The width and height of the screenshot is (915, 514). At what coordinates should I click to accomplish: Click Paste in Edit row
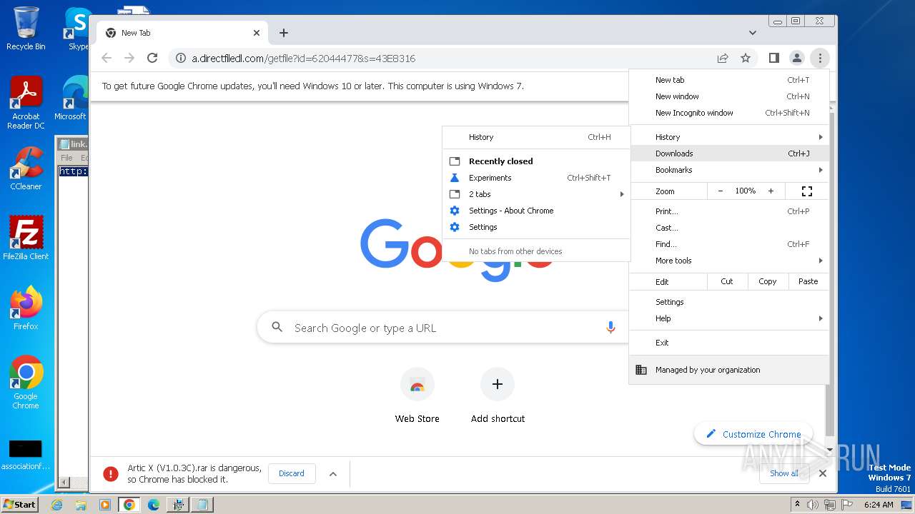tap(808, 281)
